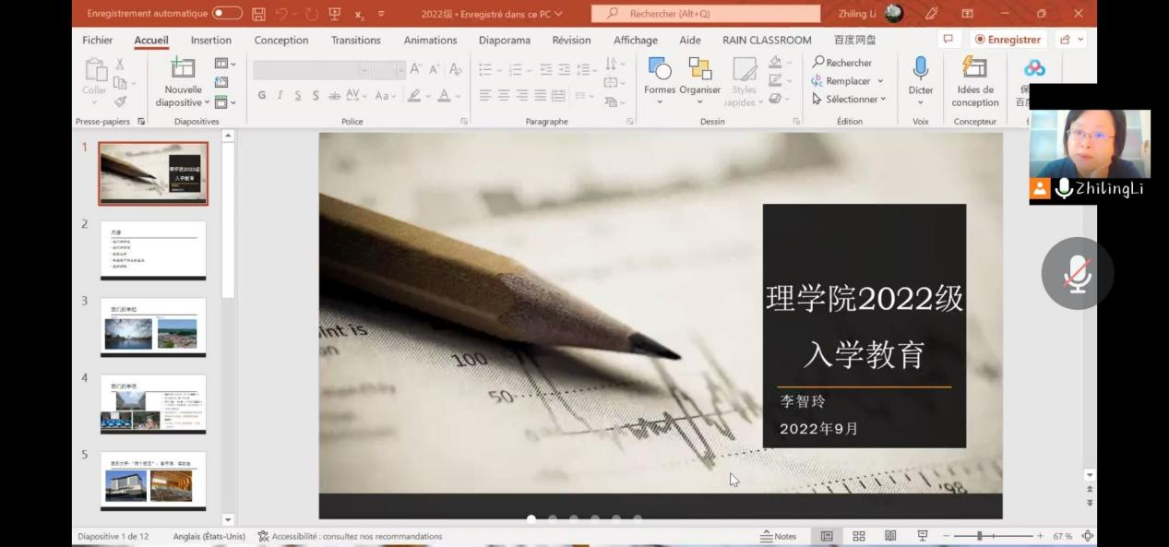Toggle the Enregistrement automatique switch
Image resolution: width=1169 pixels, height=547 pixels.
(x=227, y=14)
